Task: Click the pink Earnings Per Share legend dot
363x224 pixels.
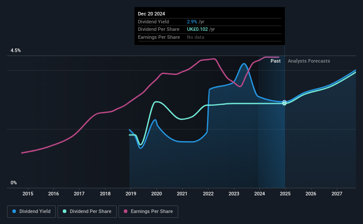Action: (126, 211)
